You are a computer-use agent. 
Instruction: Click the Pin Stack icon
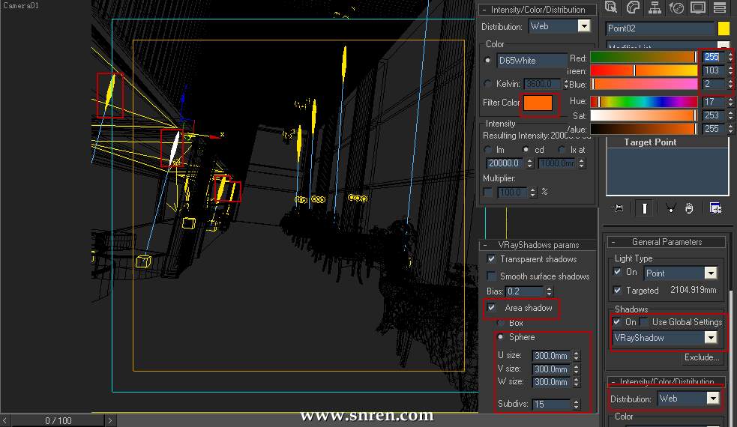pos(616,208)
